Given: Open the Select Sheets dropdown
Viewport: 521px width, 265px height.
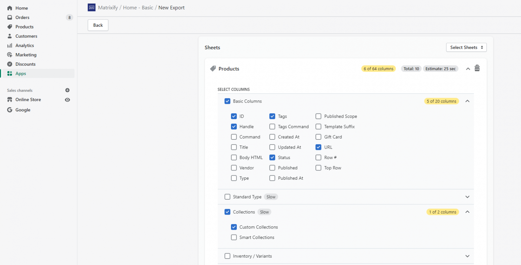Looking at the screenshot, I should (466, 47).
